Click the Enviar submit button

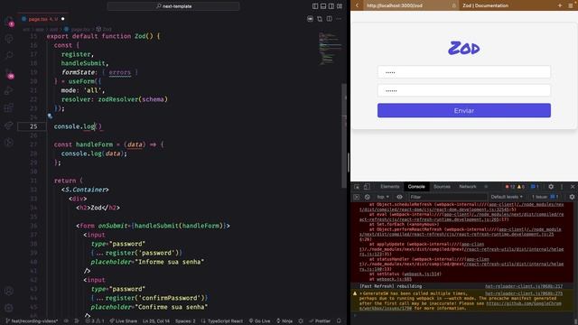pos(463,110)
